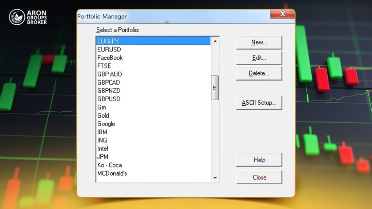372x209 pixels.
Task: Close dialog using red X icon
Action: click(x=282, y=14)
